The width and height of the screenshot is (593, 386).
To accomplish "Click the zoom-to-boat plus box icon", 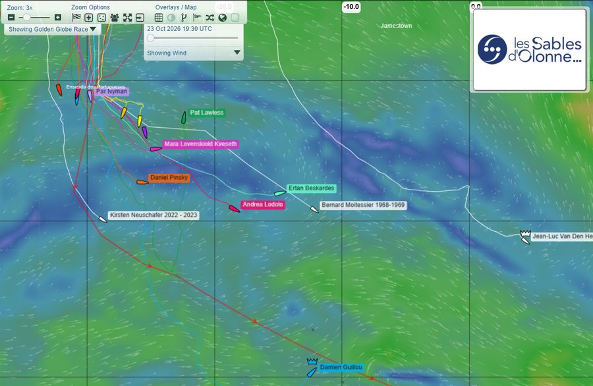I will pos(88,17).
